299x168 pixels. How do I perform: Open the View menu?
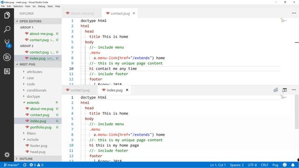coord(28,6)
